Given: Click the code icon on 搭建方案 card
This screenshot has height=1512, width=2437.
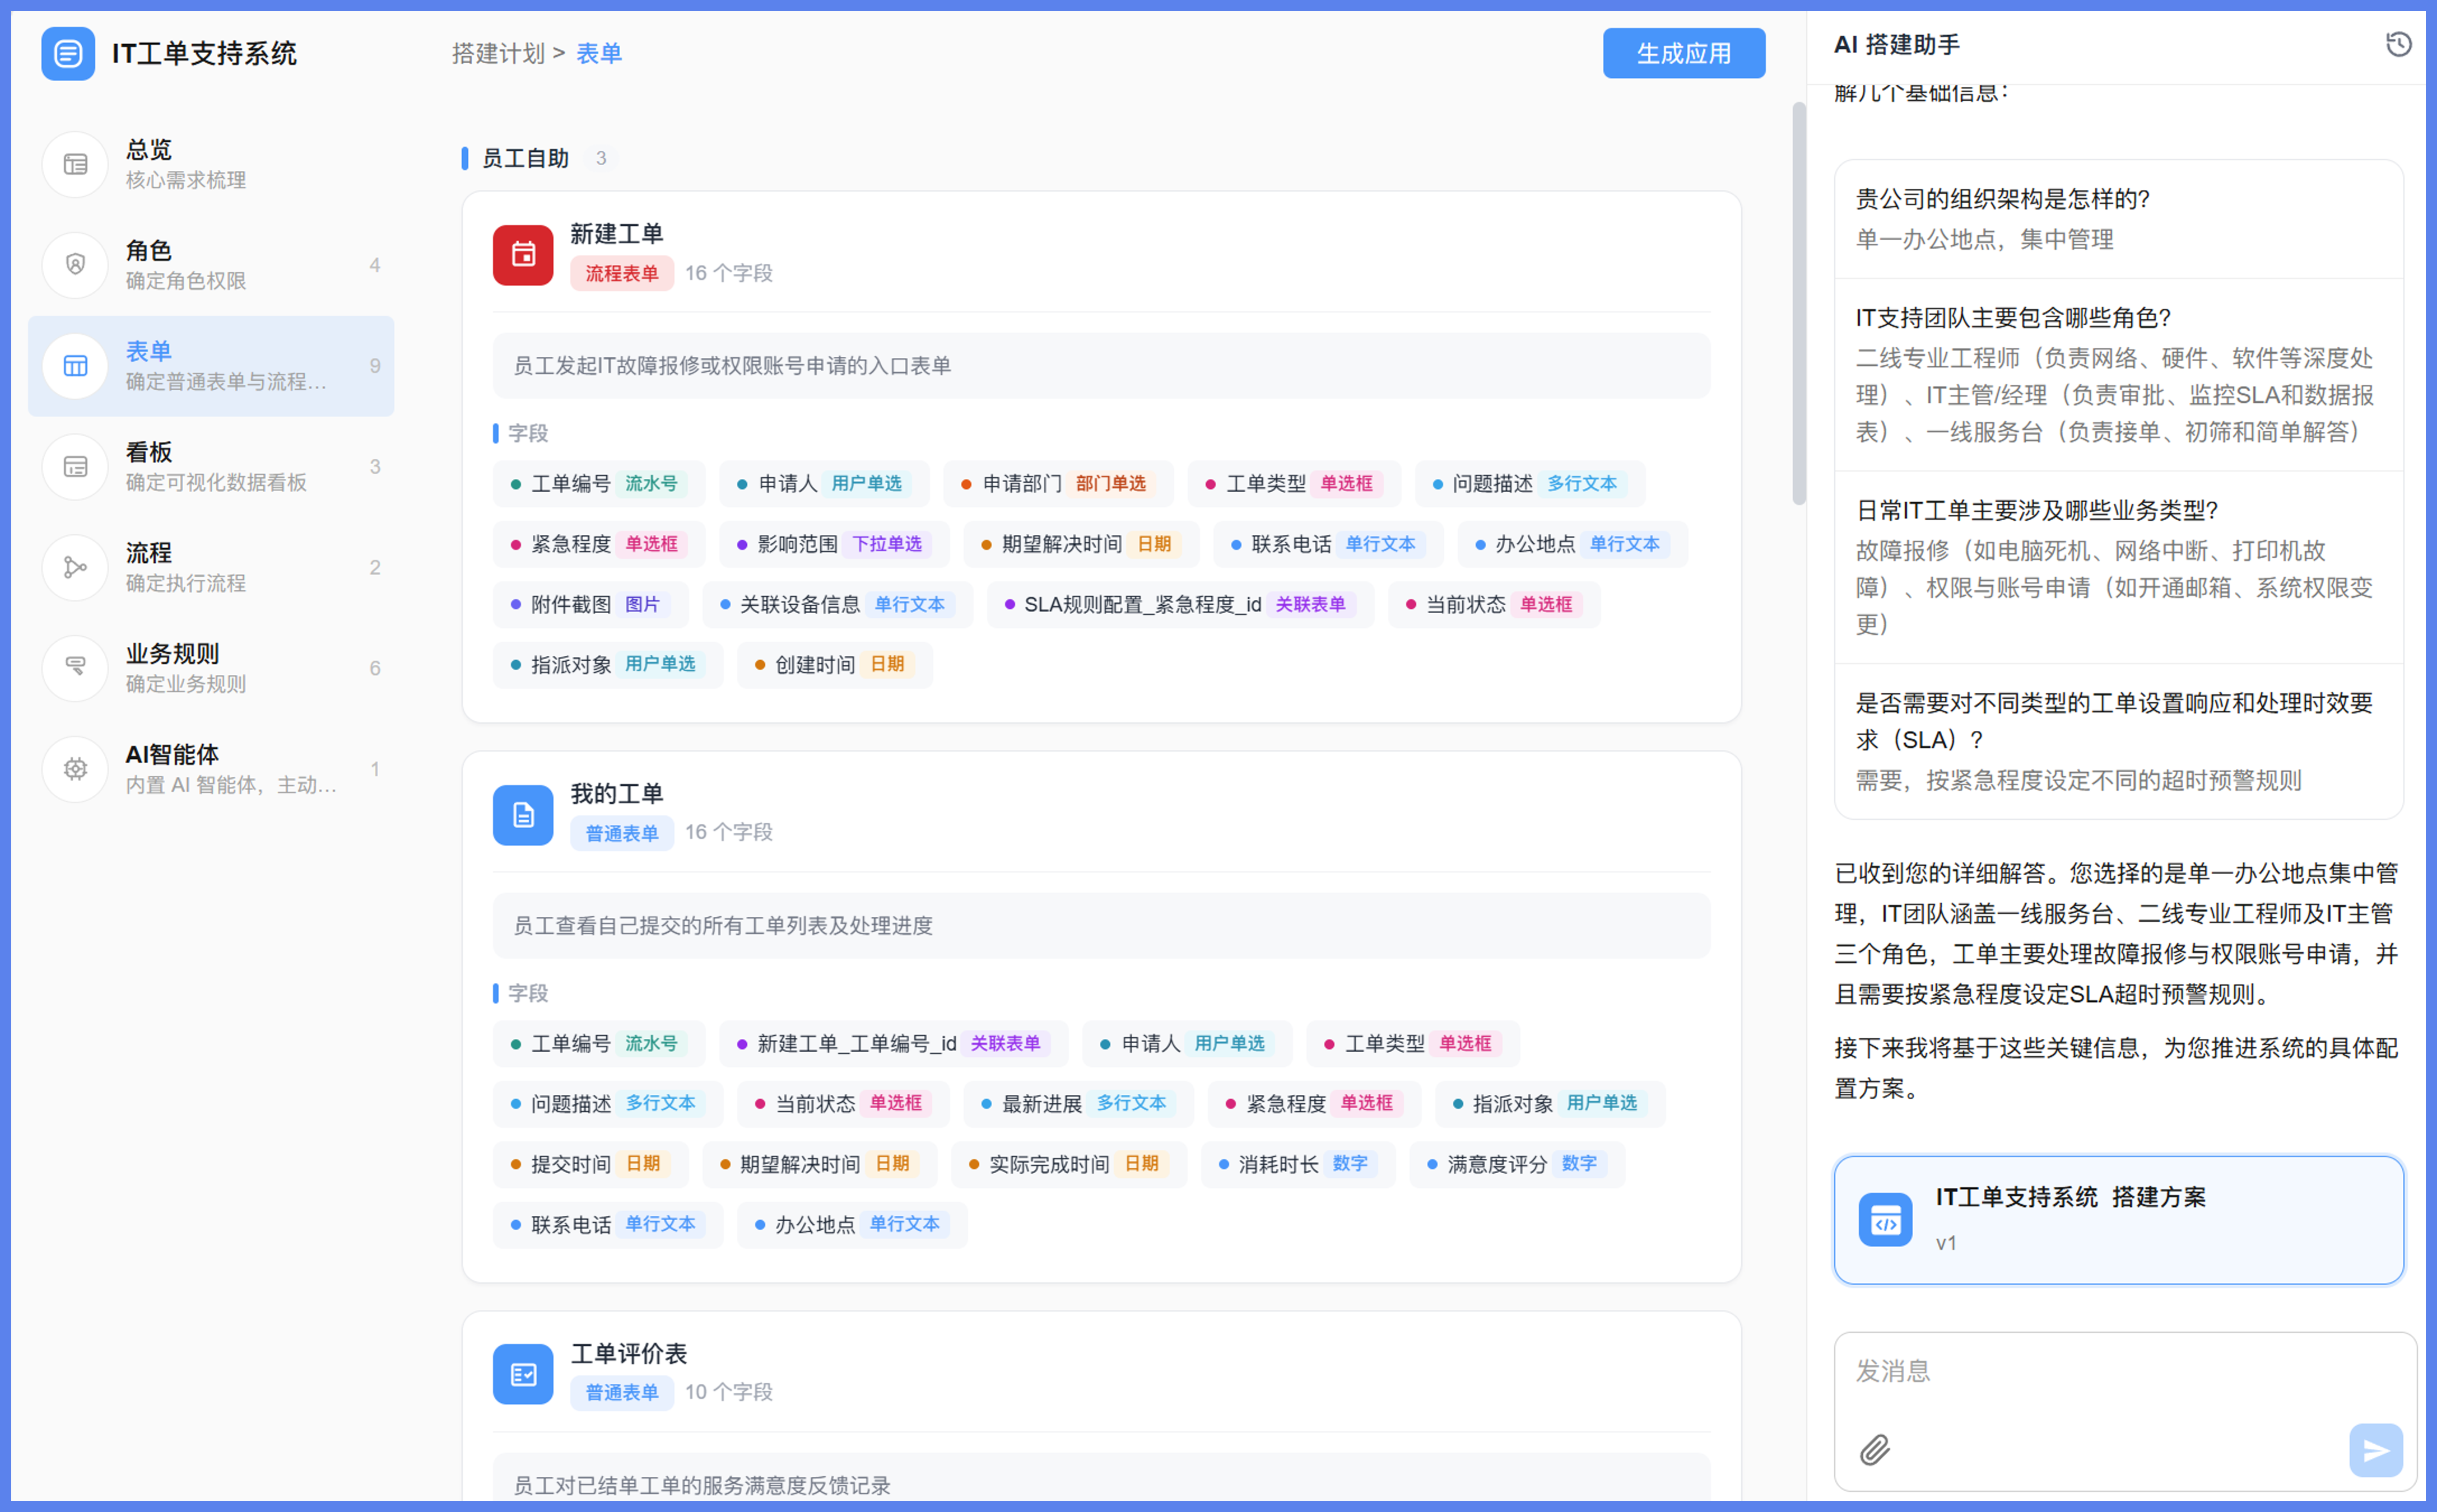Looking at the screenshot, I should pyautogui.click(x=1885, y=1220).
